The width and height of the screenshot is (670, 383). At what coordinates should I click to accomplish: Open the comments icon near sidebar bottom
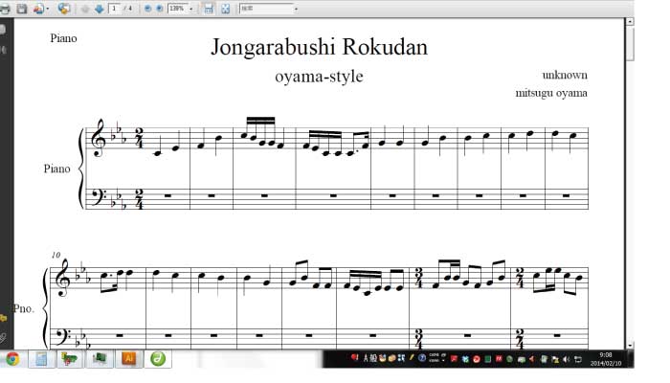tap(3, 318)
